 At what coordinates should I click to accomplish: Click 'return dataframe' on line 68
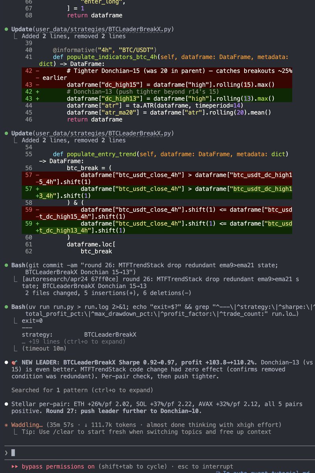(94, 15)
